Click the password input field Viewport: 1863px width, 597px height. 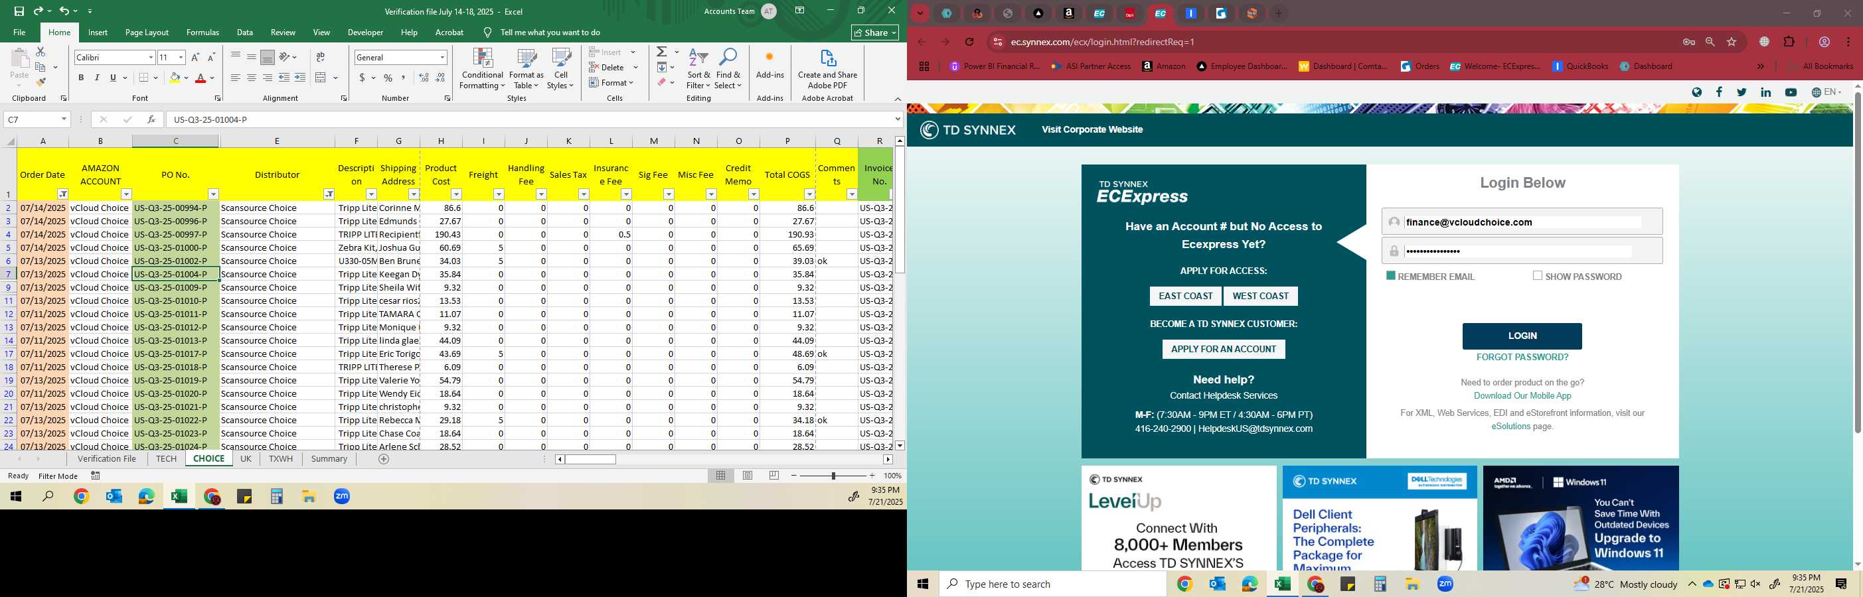coord(1522,251)
